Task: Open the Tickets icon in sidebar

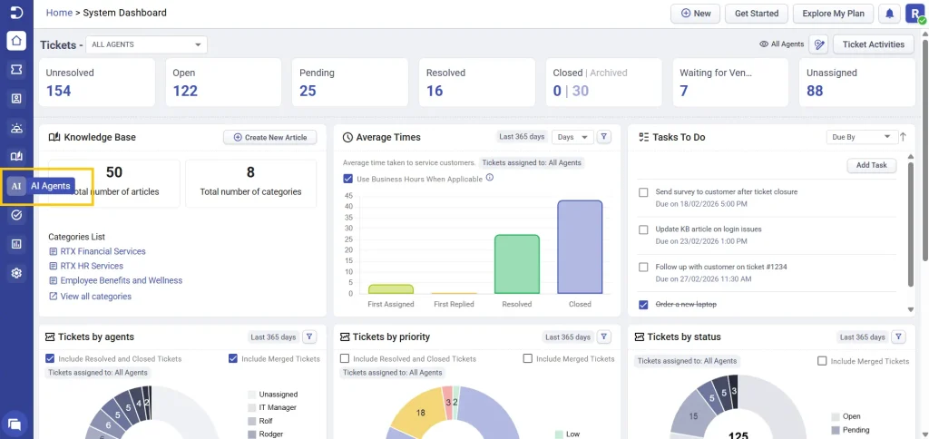Action: (16, 70)
